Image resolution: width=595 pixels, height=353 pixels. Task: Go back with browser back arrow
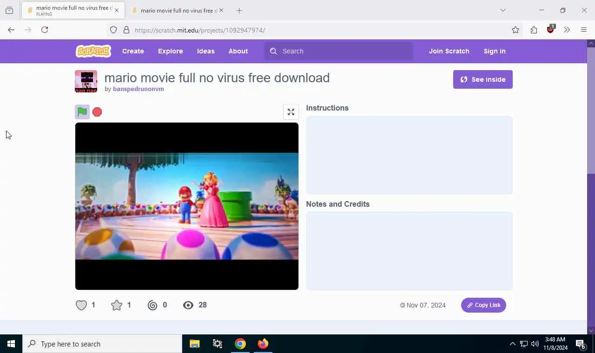11,30
